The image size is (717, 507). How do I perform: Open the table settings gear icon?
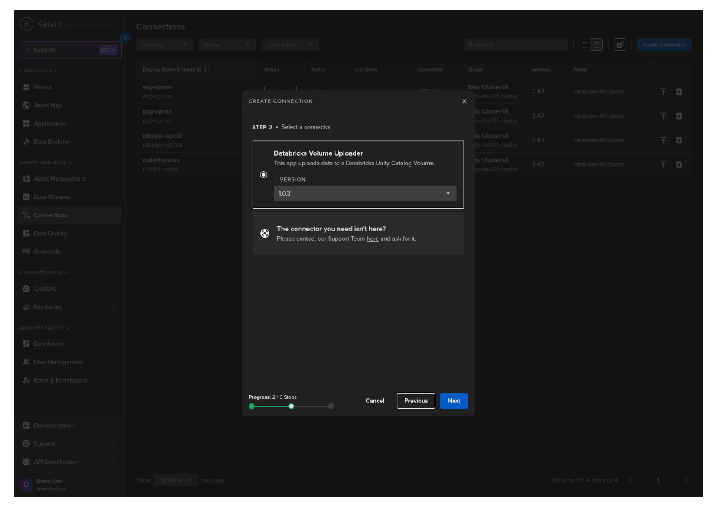click(620, 45)
